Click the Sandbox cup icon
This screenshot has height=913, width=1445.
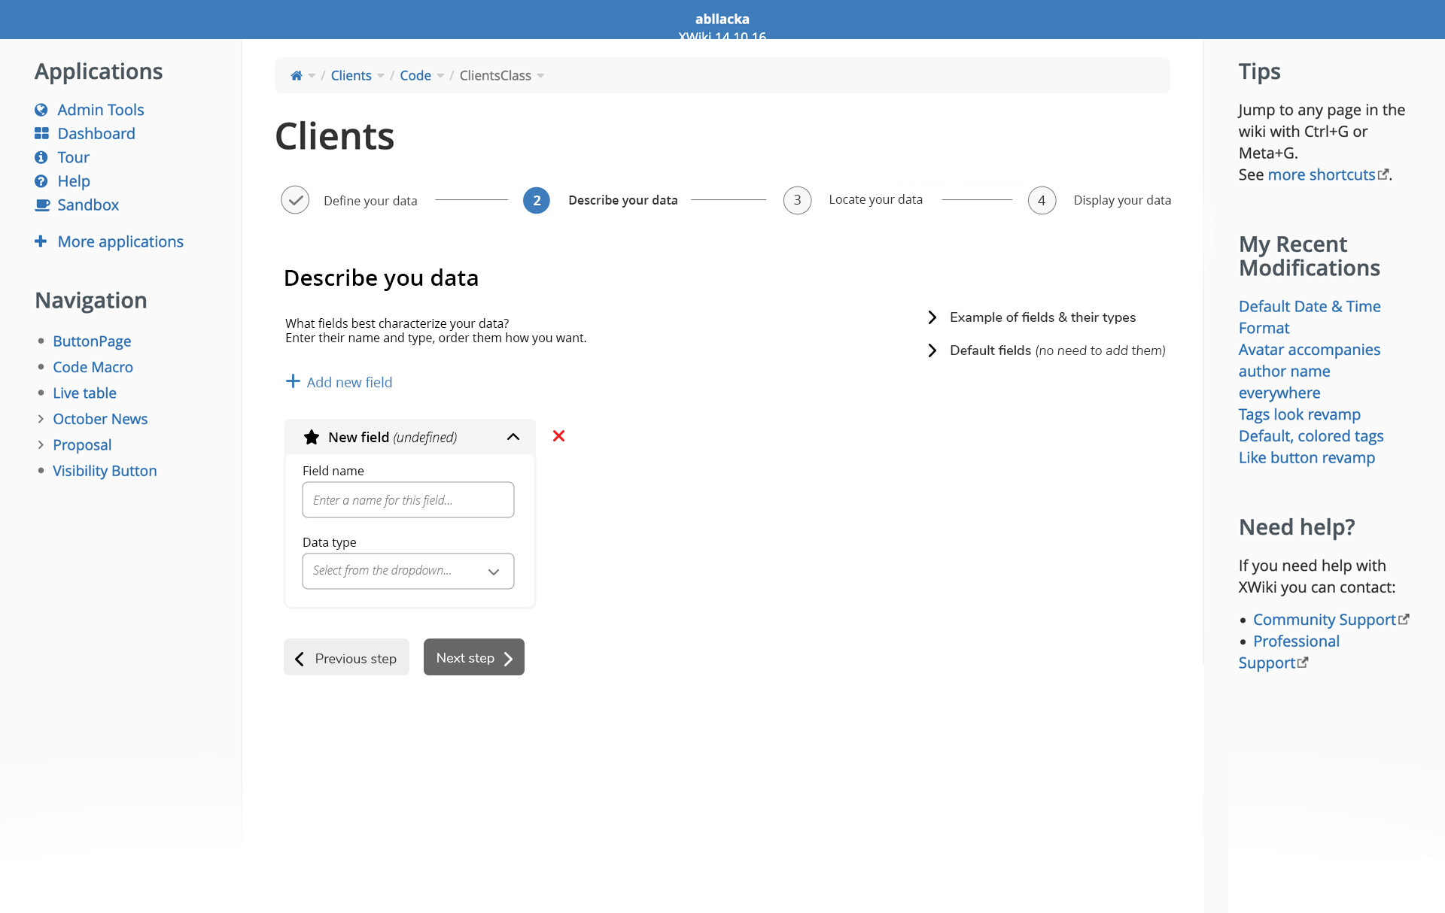[42, 205]
